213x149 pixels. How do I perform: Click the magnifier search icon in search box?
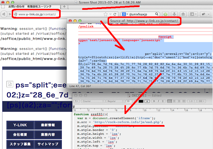[x=156, y=14]
